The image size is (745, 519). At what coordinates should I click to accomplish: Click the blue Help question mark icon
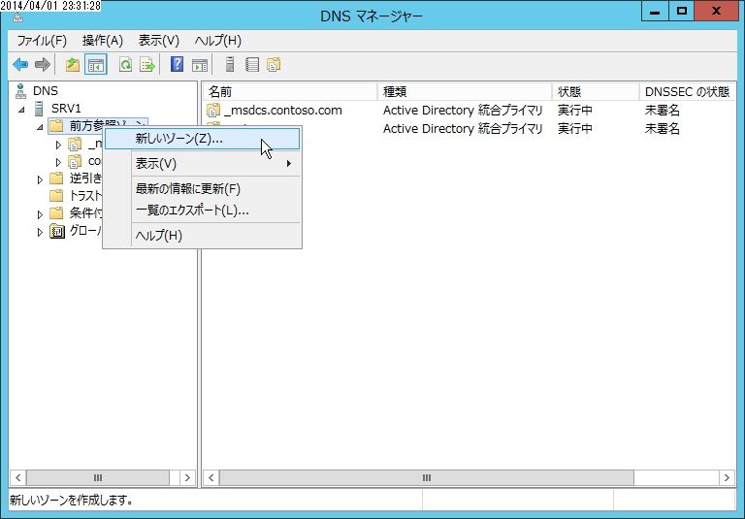(x=177, y=64)
